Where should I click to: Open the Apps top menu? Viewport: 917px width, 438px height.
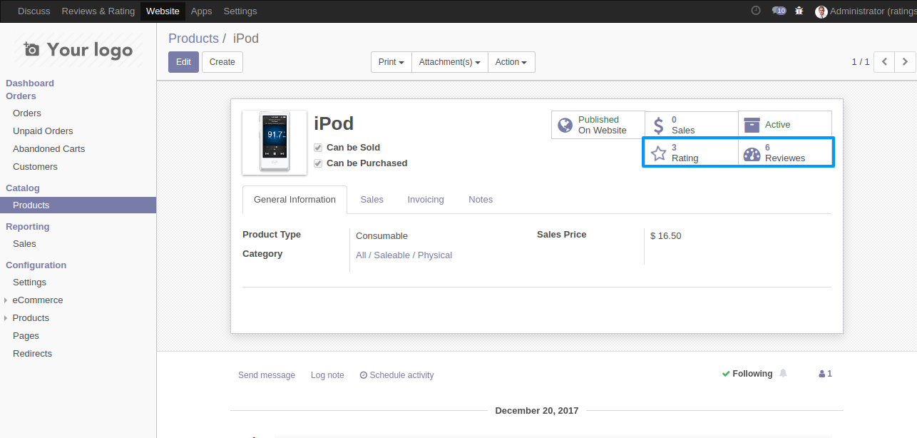click(202, 11)
